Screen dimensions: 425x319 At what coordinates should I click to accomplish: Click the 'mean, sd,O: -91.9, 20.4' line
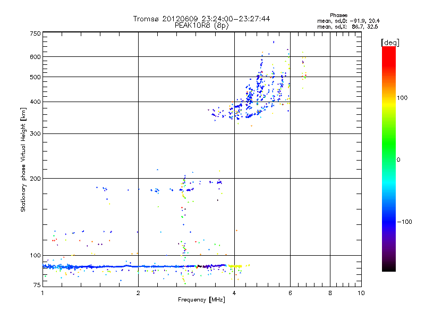348,21
